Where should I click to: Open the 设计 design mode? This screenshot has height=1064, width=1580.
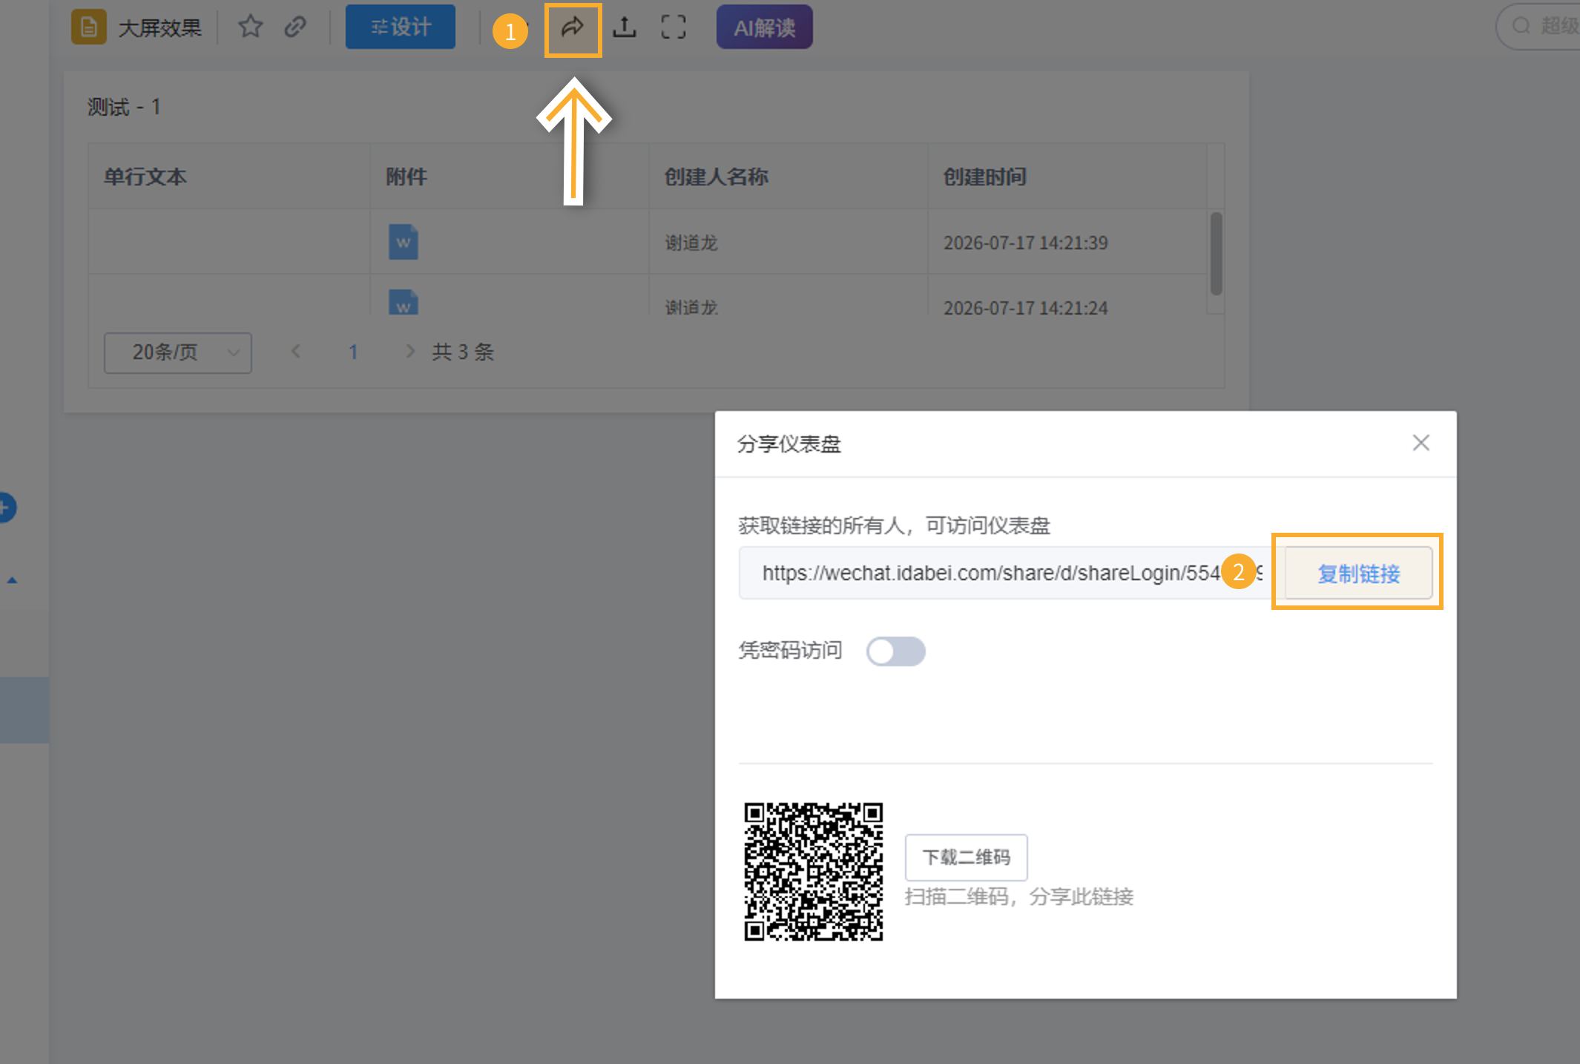point(401,27)
